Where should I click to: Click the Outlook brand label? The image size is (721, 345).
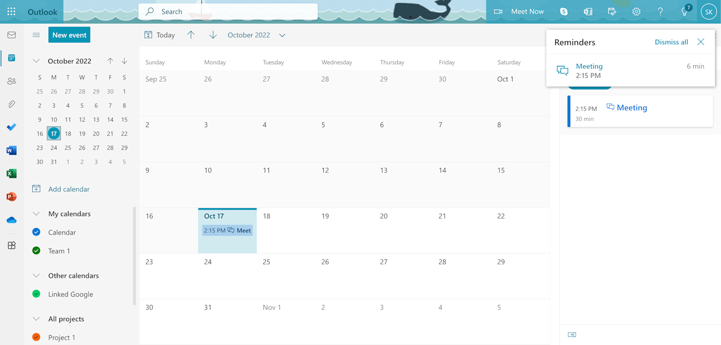click(42, 12)
